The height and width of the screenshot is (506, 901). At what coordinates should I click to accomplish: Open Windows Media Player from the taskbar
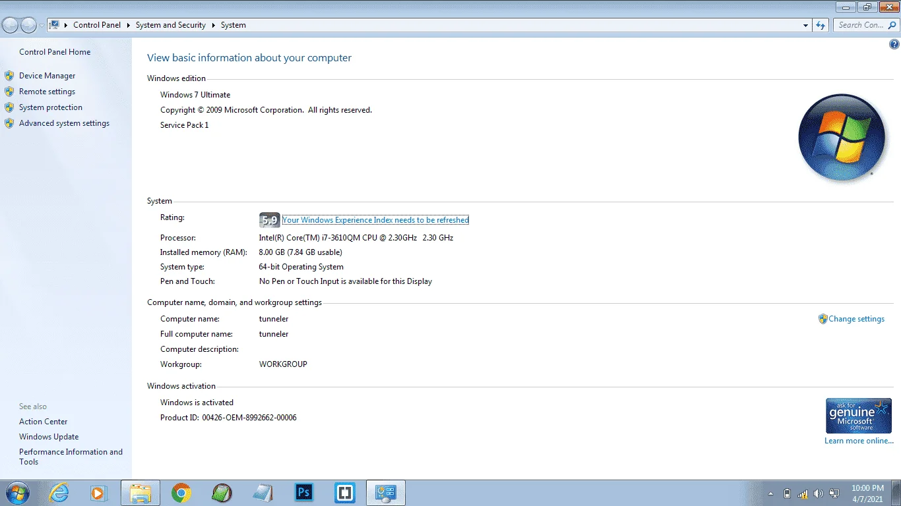point(98,493)
